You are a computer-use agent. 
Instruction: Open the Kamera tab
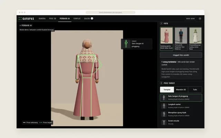[x=42, y=18]
